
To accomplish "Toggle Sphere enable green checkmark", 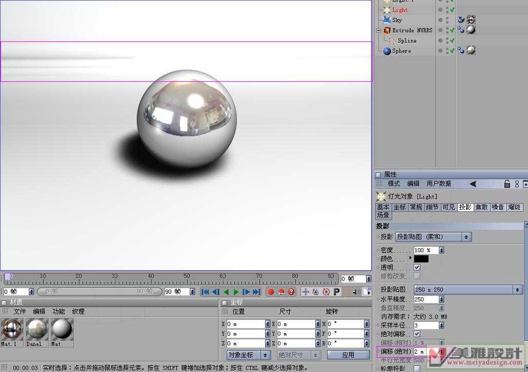I will (452, 51).
